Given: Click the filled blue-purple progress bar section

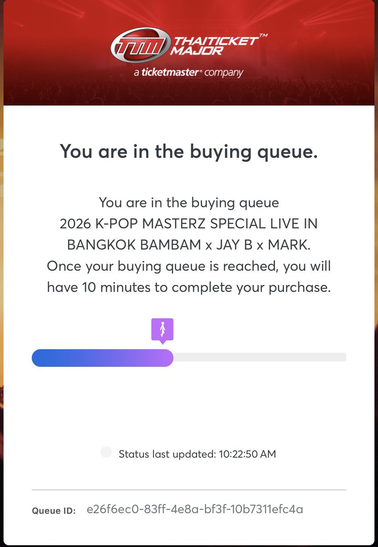Looking at the screenshot, I should [x=102, y=358].
